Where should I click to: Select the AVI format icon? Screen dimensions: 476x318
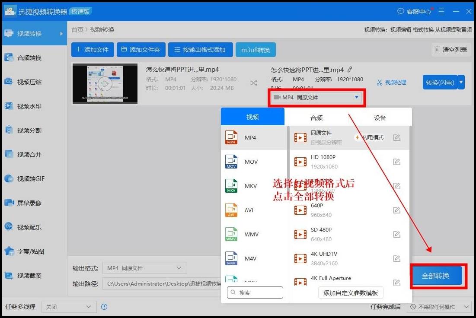[x=231, y=210]
